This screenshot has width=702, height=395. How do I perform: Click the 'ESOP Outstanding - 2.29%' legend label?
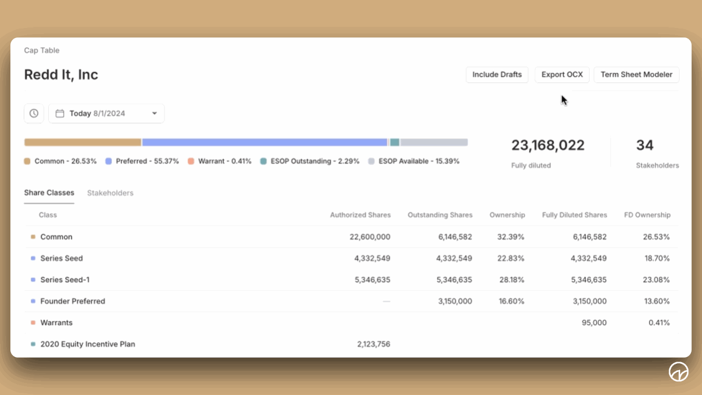[x=315, y=161]
